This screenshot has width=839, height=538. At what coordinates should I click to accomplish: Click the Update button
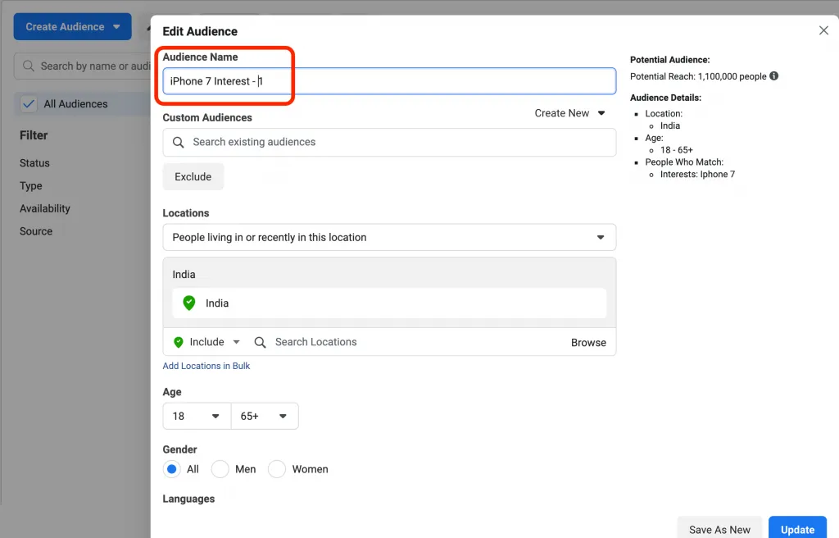point(797,529)
